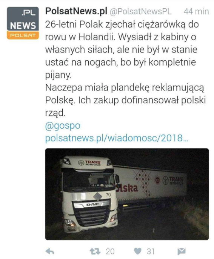Click the 'Naczepa miała plandekę' paragraph
The height and width of the screenshot is (259, 214).
click(x=125, y=100)
